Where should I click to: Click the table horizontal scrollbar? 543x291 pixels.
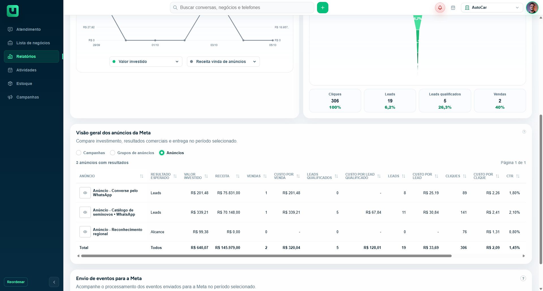pos(266,256)
